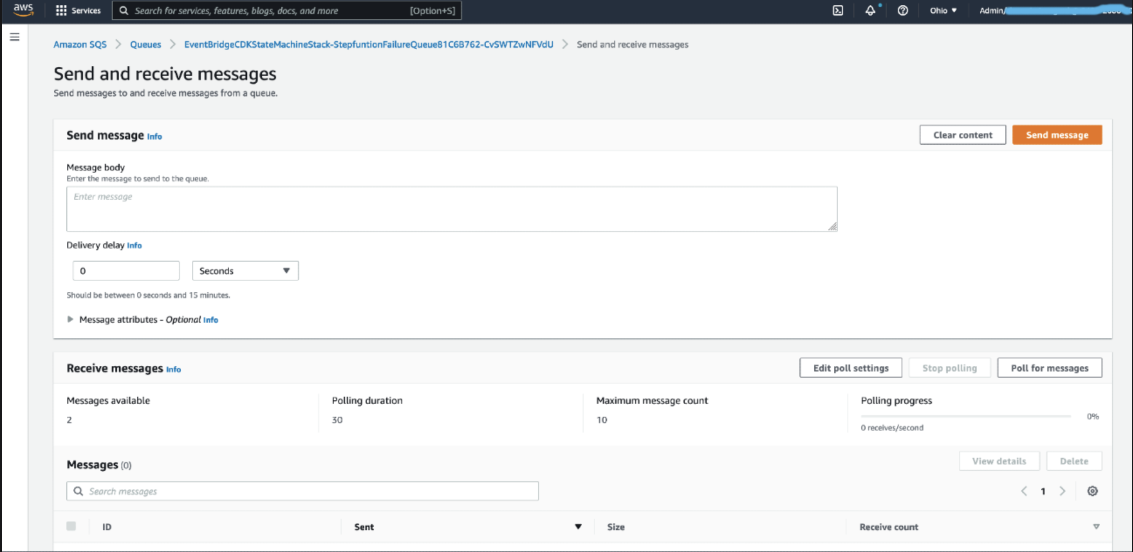1133x552 pixels.
Task: Click the Clear content button
Action: tap(963, 135)
